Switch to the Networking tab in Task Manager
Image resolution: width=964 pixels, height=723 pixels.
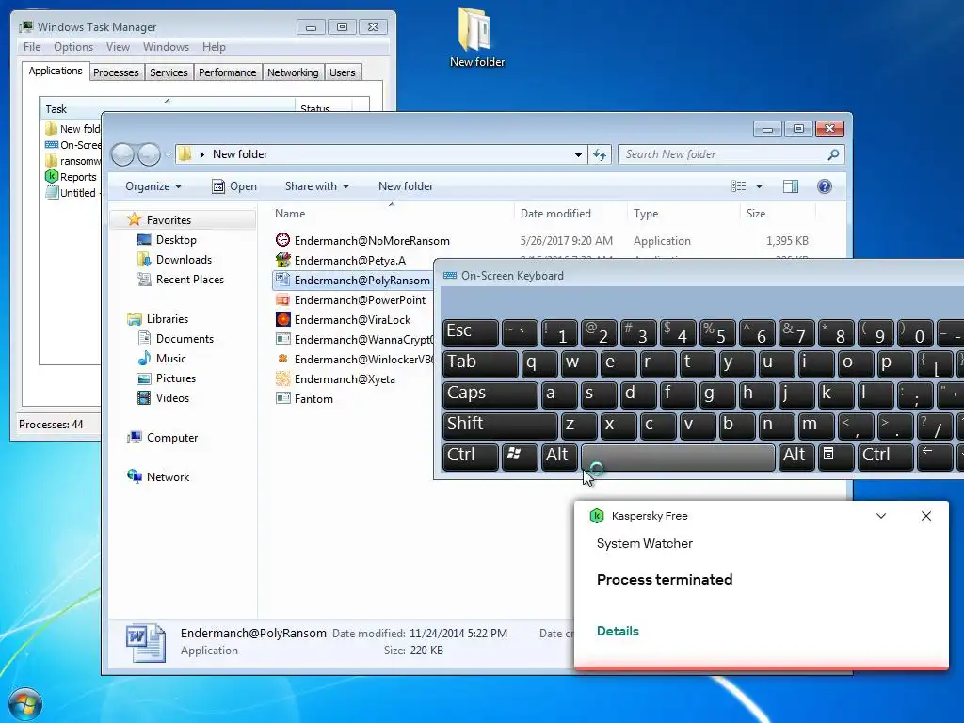coord(293,72)
